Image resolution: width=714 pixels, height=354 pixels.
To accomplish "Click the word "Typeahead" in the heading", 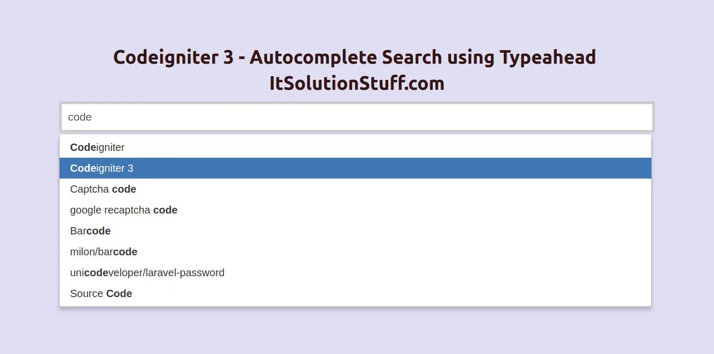I will [547, 57].
